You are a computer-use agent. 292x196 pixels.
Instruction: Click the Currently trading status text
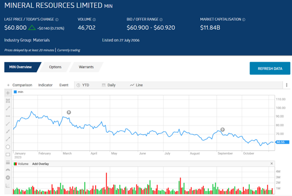coord(68,50)
